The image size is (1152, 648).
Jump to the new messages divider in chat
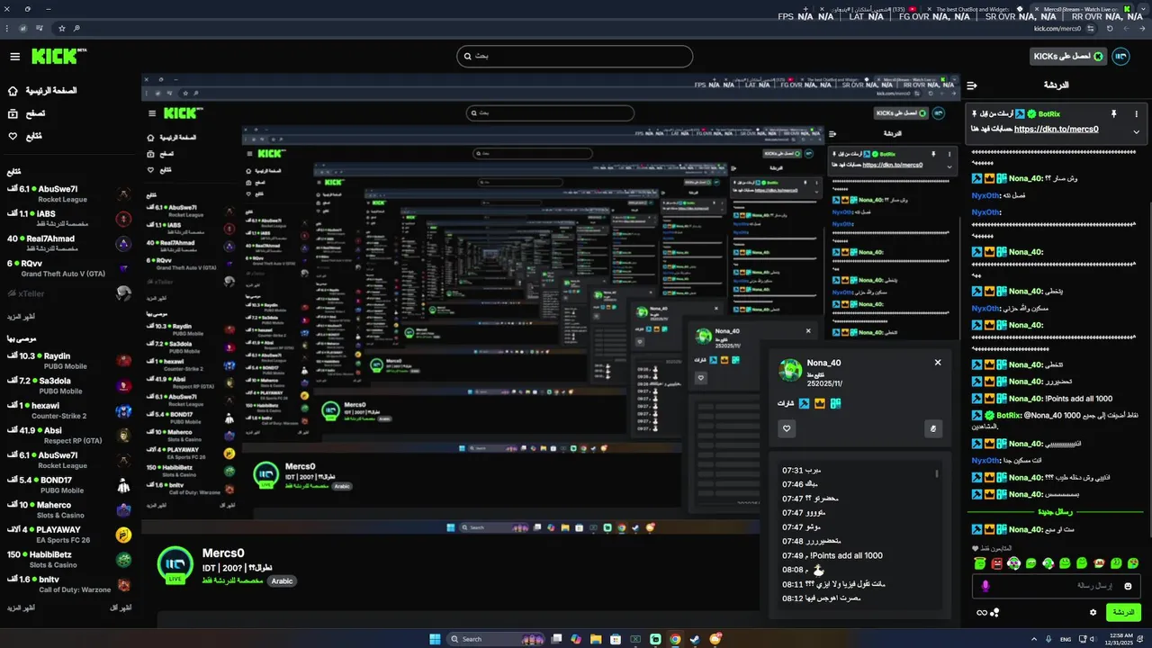click(x=1055, y=512)
